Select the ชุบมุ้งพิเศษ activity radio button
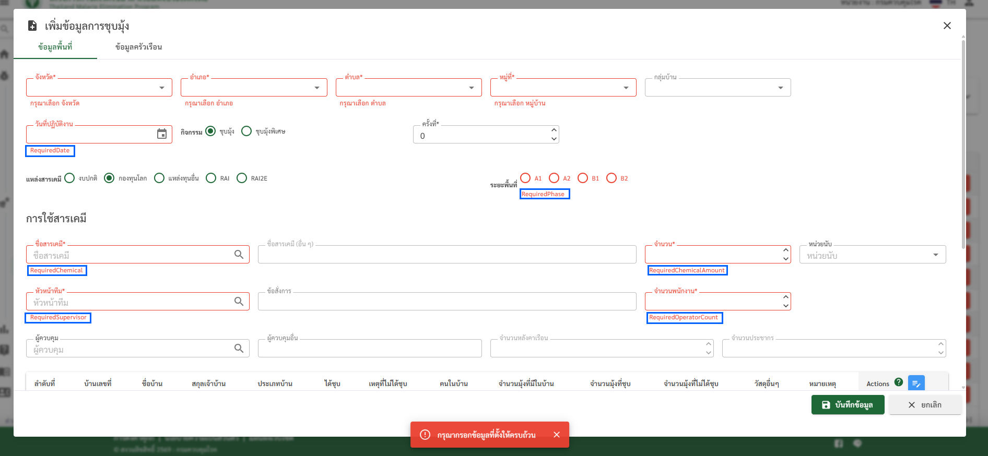The width and height of the screenshot is (988, 456). click(x=246, y=131)
